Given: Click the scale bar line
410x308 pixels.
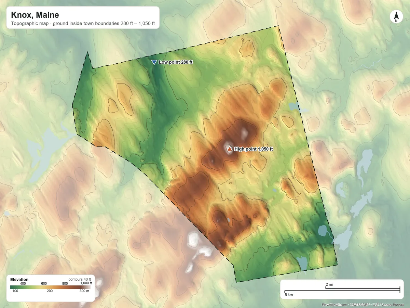Looking at the screenshot, I should (x=342, y=290).
